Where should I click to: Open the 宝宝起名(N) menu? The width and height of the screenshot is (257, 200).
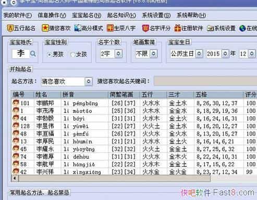(87, 15)
